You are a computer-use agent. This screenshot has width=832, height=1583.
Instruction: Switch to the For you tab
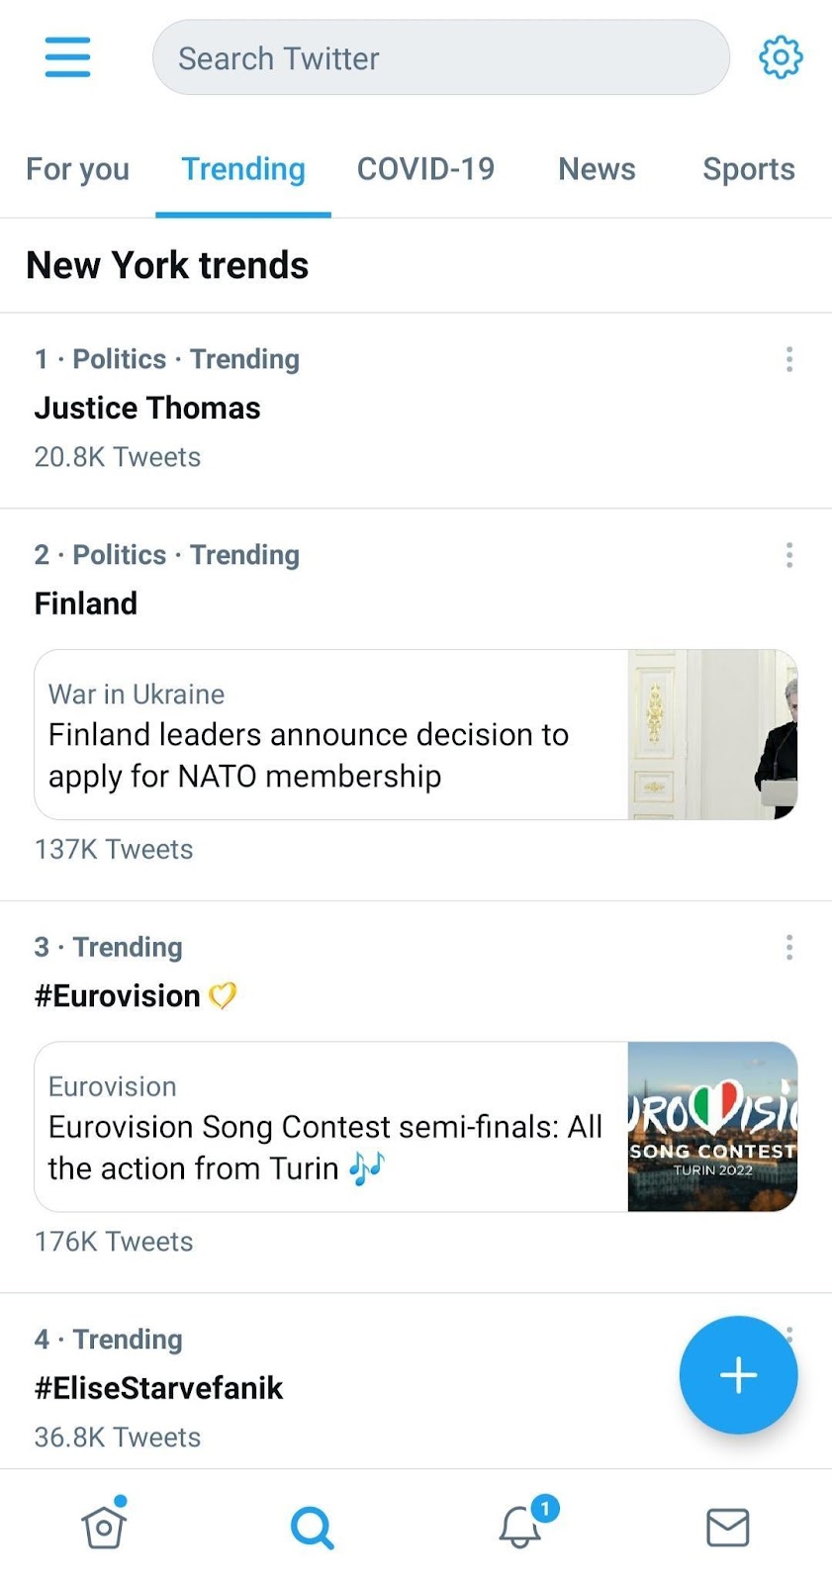coord(77,169)
